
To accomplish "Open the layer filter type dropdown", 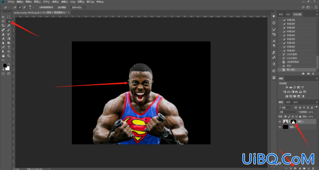I will [x=285, y=107].
